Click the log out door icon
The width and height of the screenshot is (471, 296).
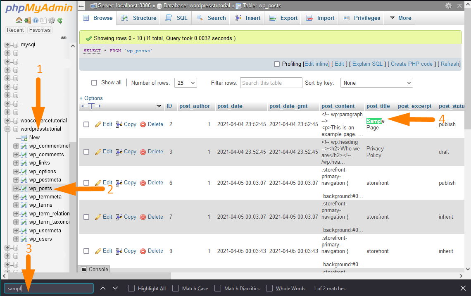[x=27, y=20]
